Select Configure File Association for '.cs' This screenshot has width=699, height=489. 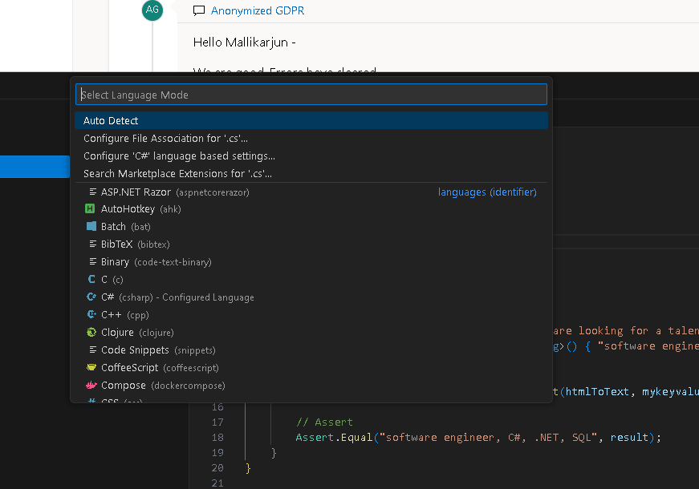311,139
